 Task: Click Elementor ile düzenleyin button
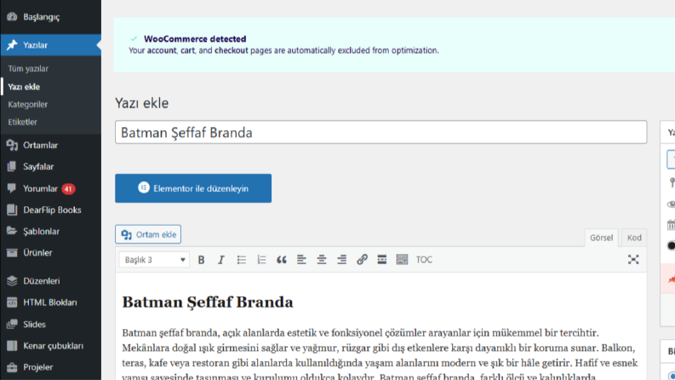point(193,188)
